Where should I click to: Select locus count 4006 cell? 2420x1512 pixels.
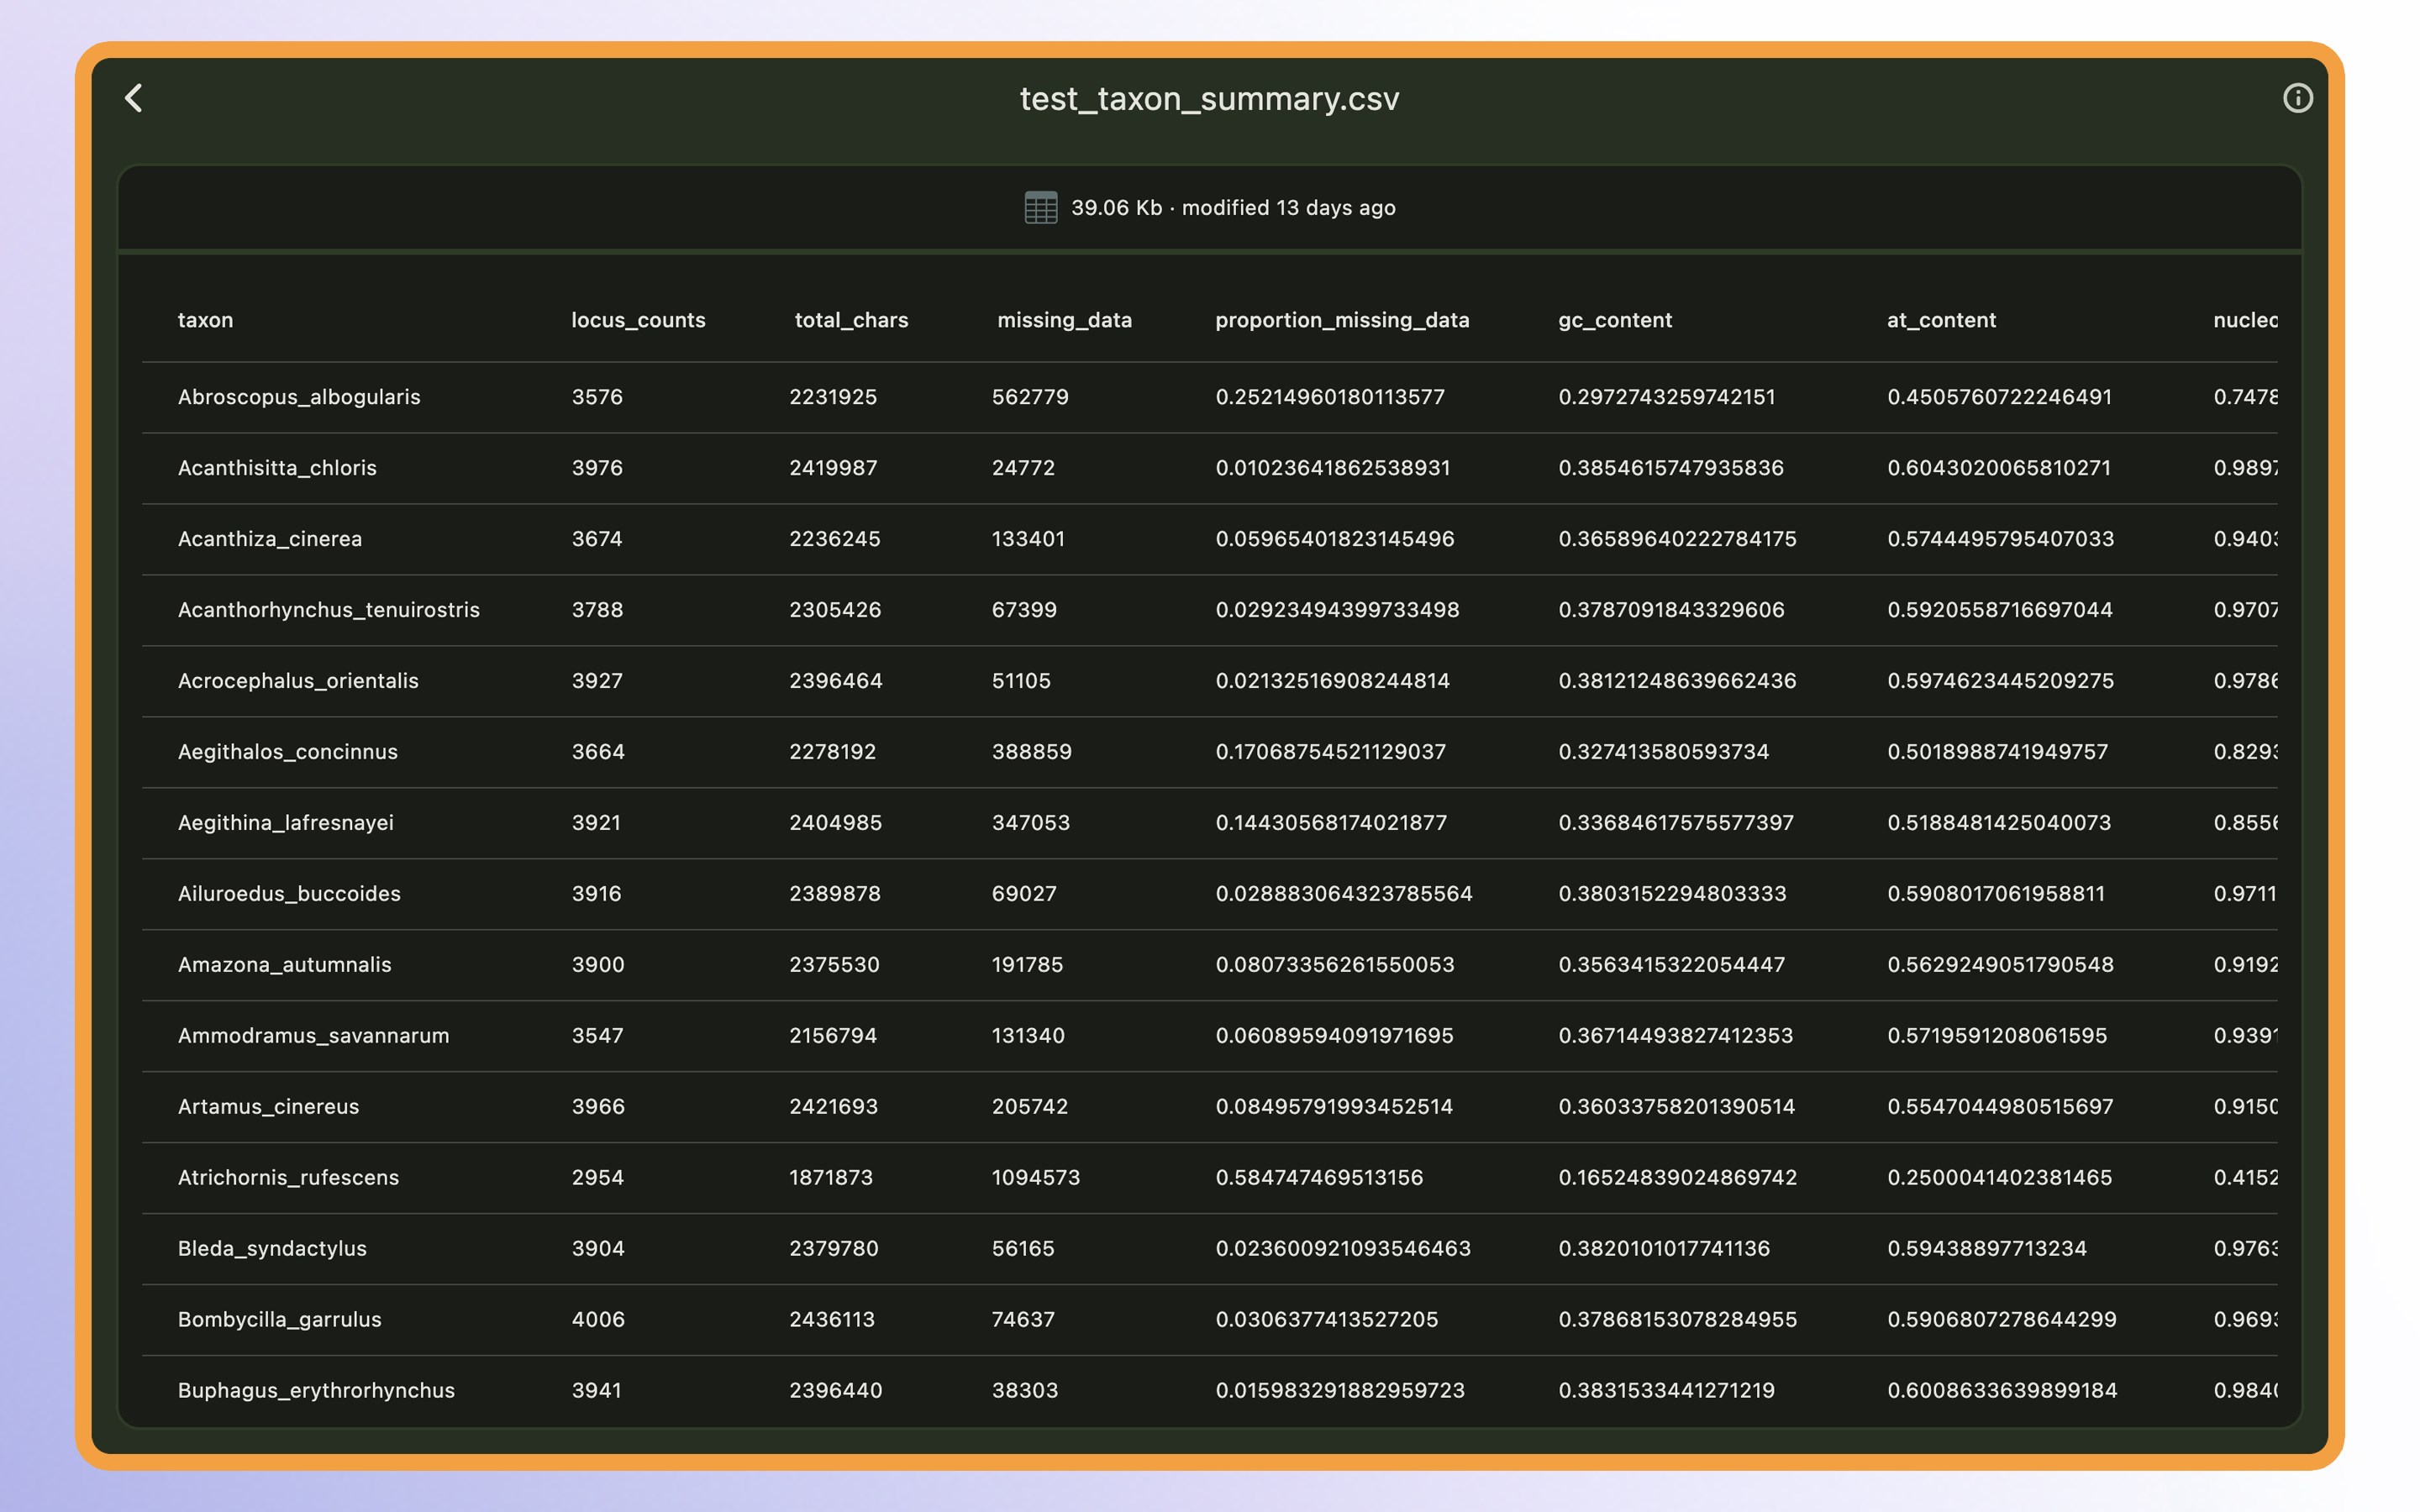pyautogui.click(x=598, y=1319)
